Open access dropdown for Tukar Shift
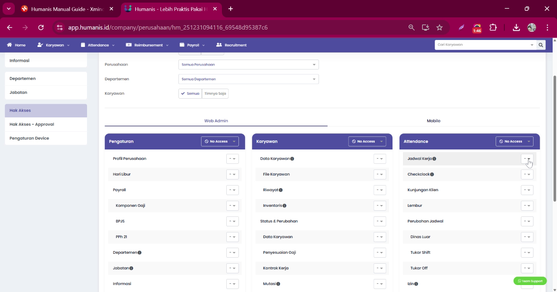557x292 pixels. click(x=527, y=252)
